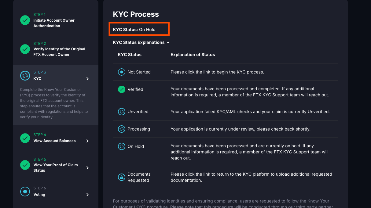The image size is (371, 208).
Task: Select the KYC step label
Action: coord(37,79)
